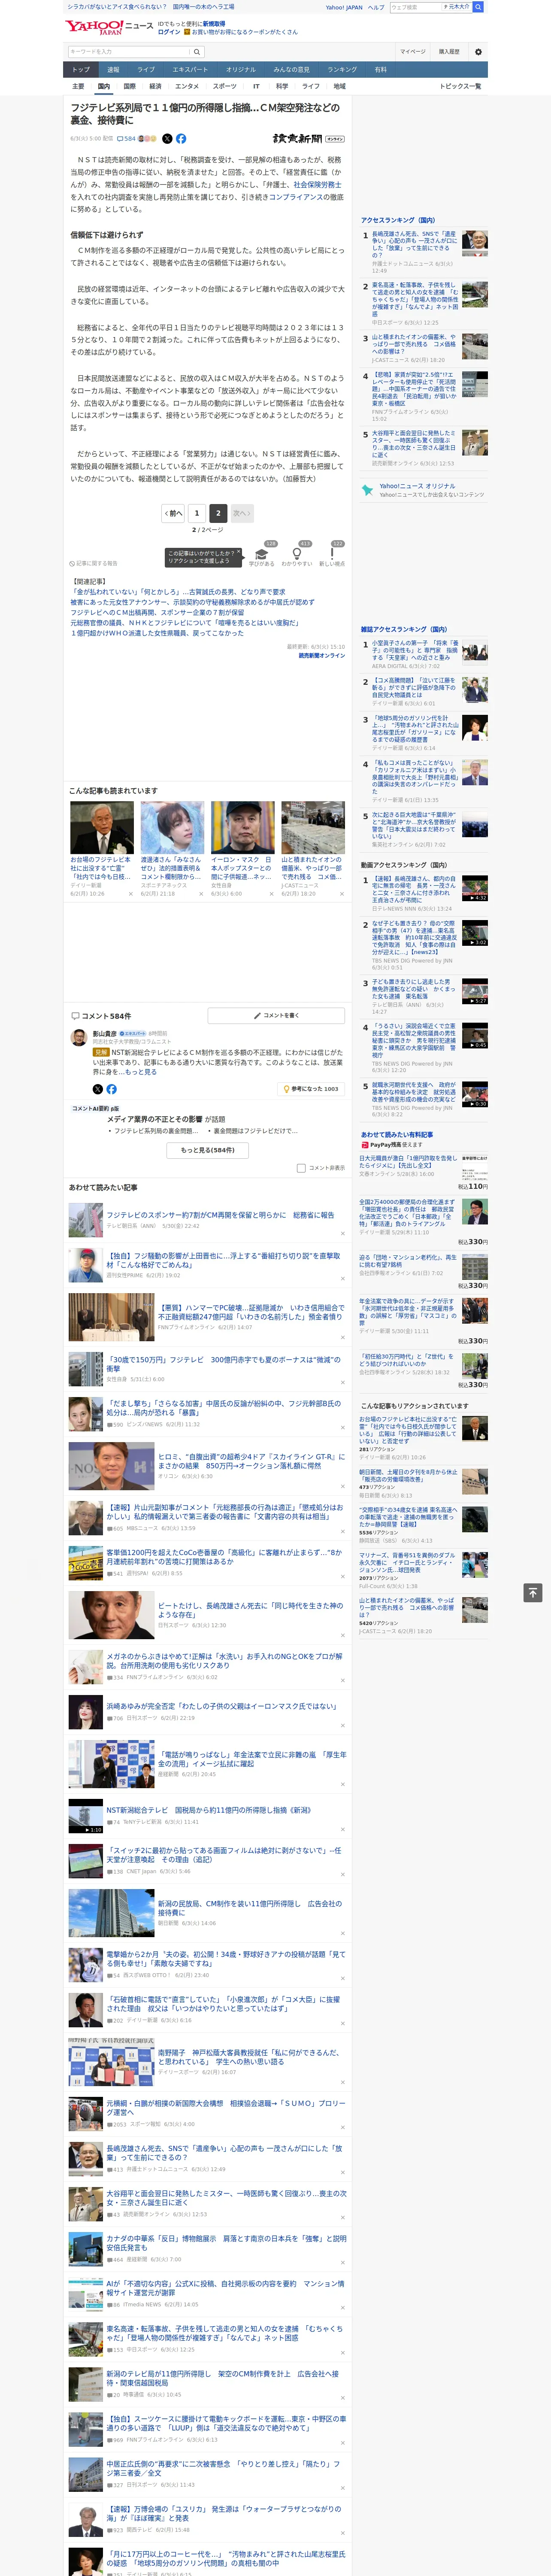Open the みんなの意見 tab
The width and height of the screenshot is (551, 2576).
tap(291, 70)
